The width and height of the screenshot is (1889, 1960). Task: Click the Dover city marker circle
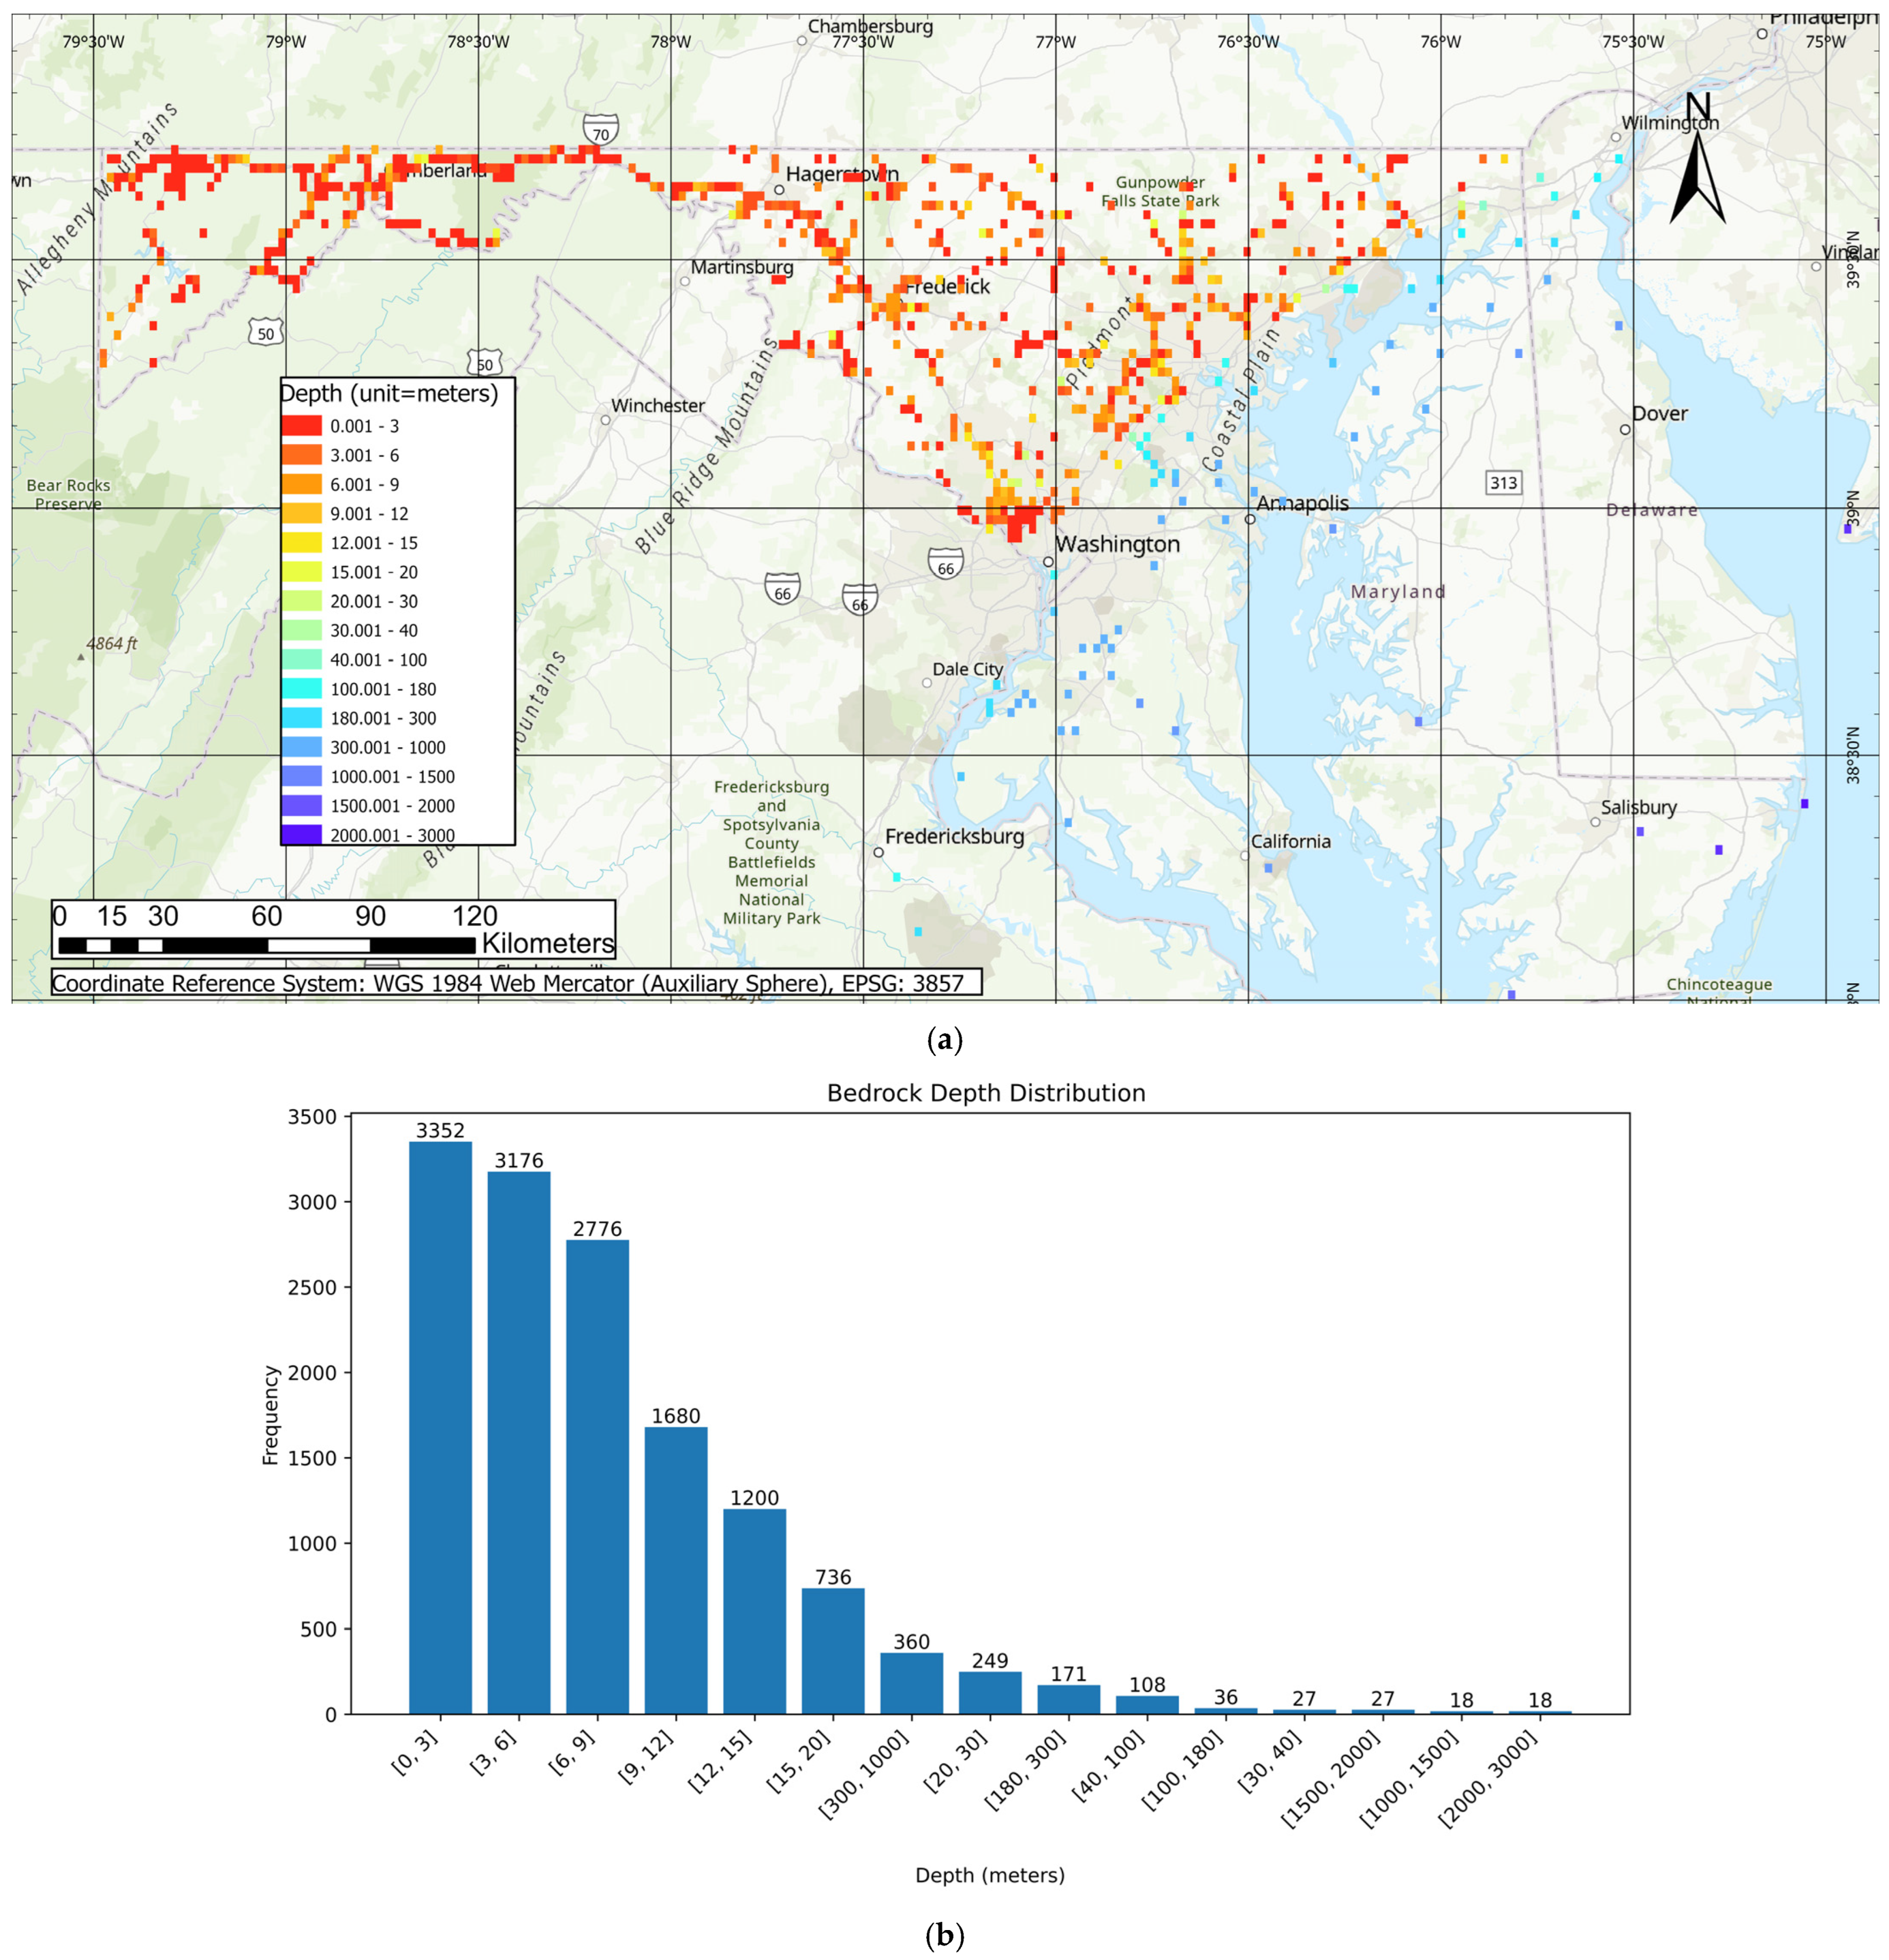1625,430
